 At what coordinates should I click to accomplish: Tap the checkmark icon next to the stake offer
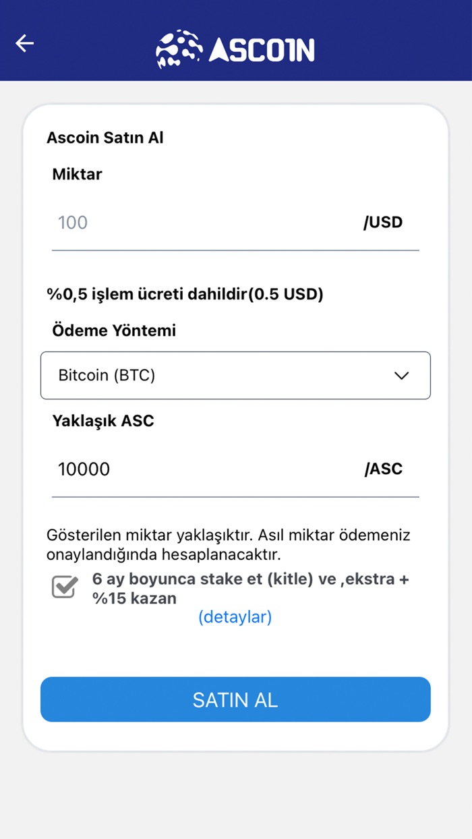tap(63, 587)
